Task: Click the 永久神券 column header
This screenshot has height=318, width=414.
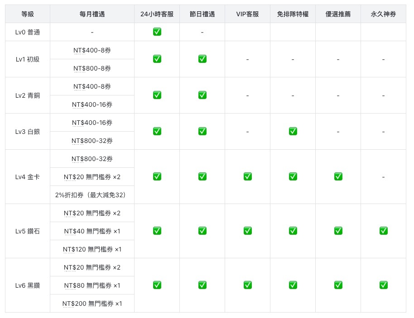Action: click(x=383, y=14)
